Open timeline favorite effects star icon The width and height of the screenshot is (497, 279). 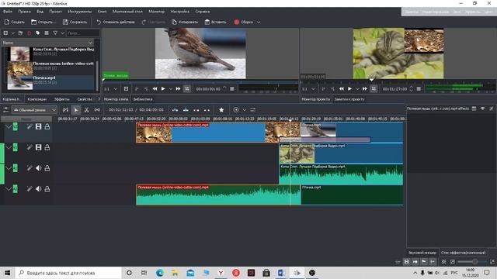pyautogui.click(x=221, y=110)
